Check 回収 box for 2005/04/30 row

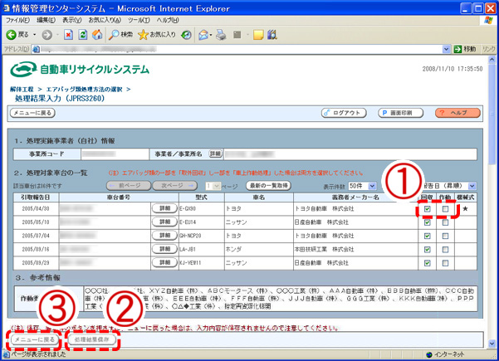tap(428, 209)
